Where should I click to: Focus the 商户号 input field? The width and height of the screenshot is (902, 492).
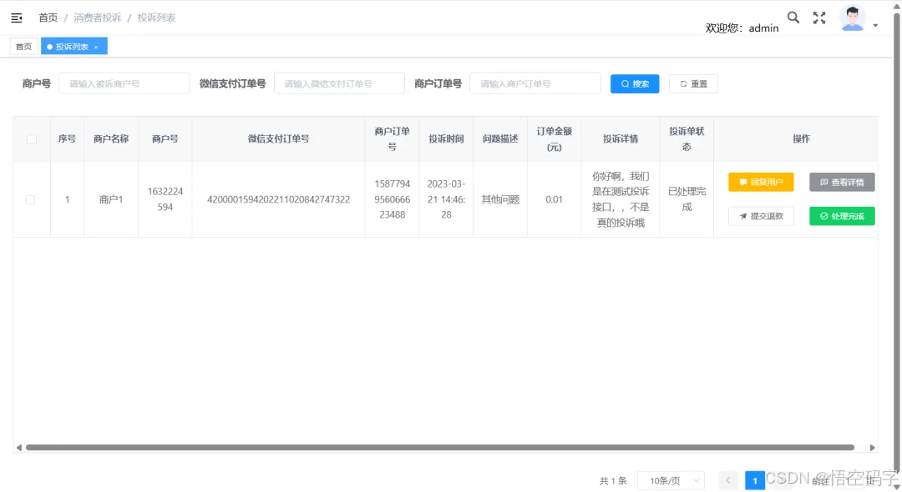[x=124, y=84]
